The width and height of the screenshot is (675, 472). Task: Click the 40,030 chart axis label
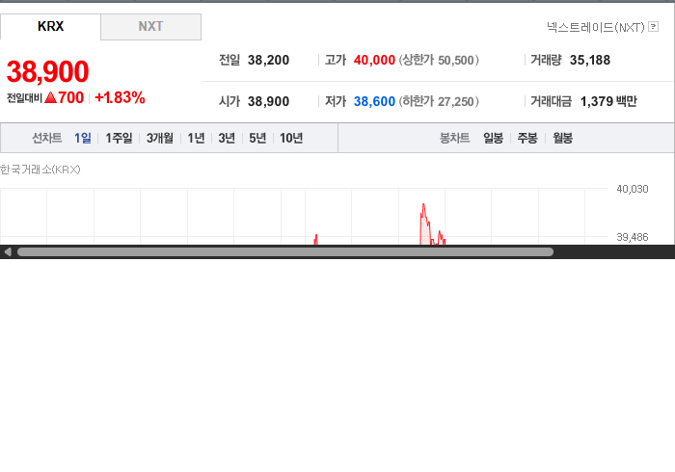[632, 189]
